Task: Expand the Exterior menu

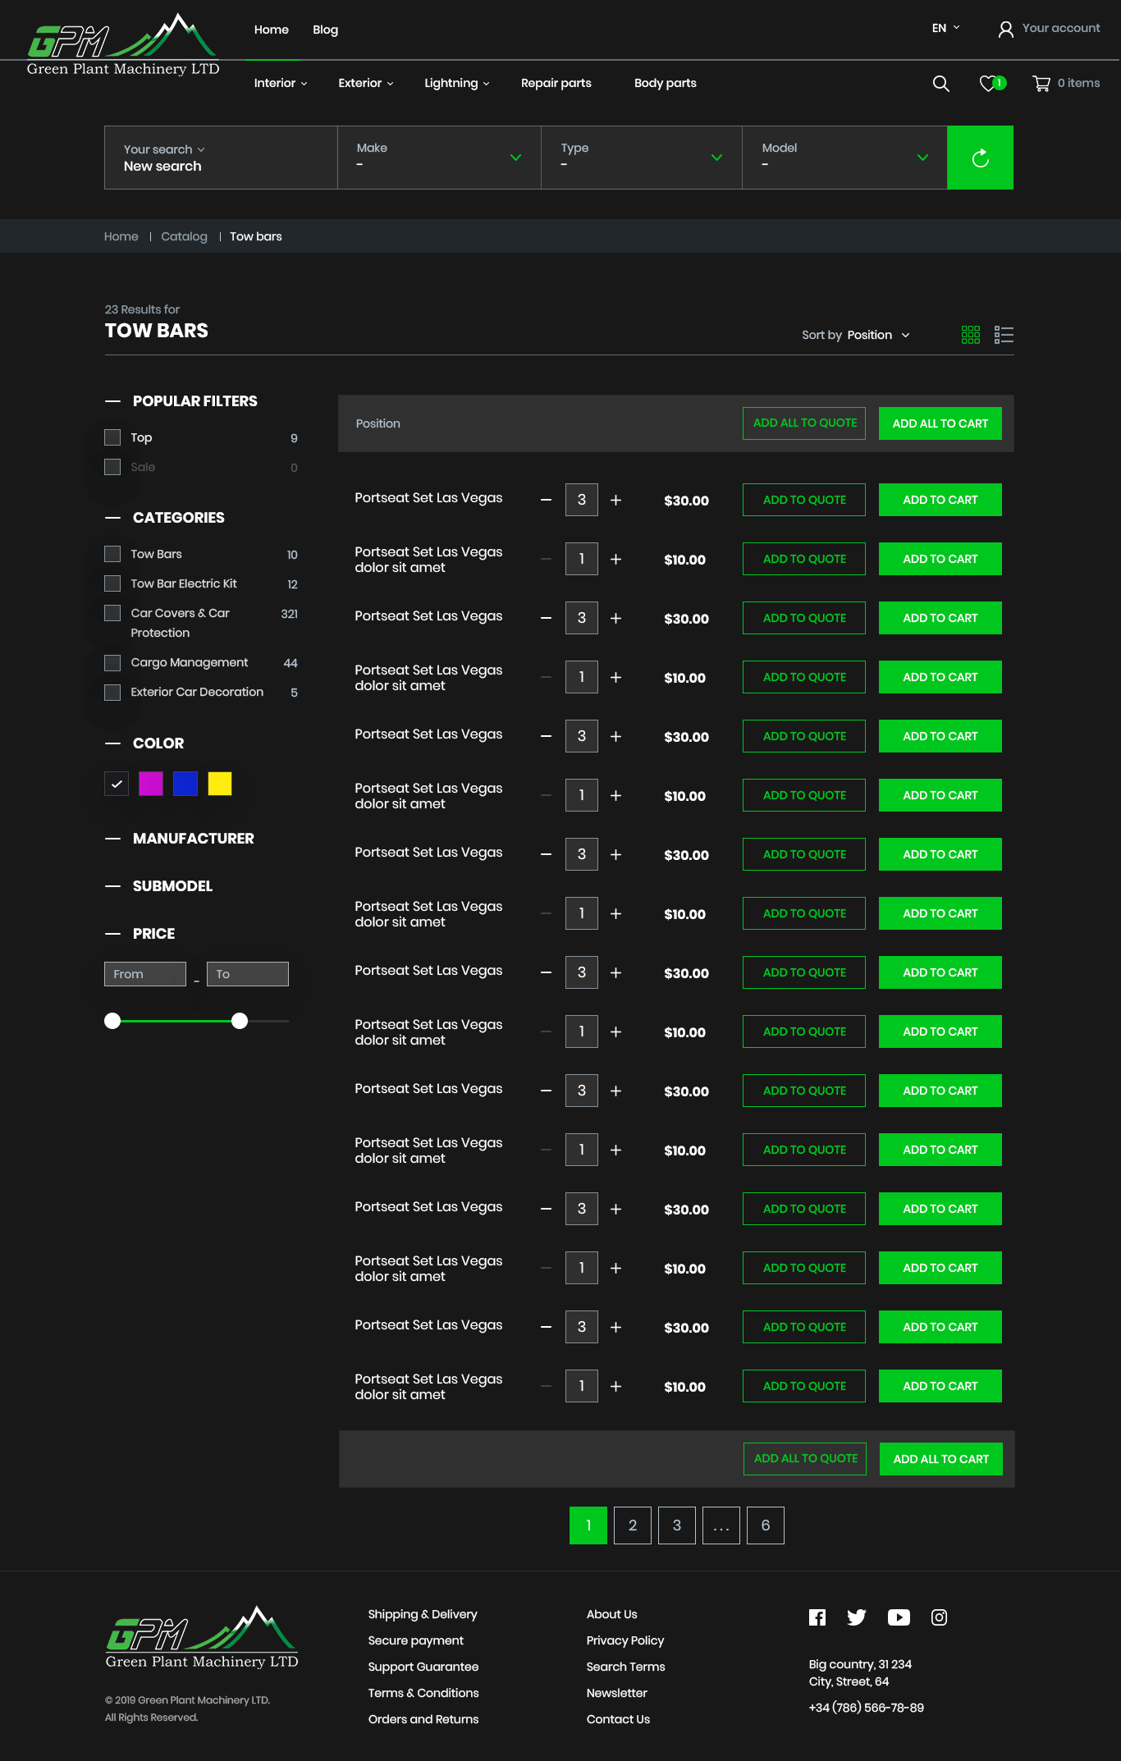Action: (366, 83)
